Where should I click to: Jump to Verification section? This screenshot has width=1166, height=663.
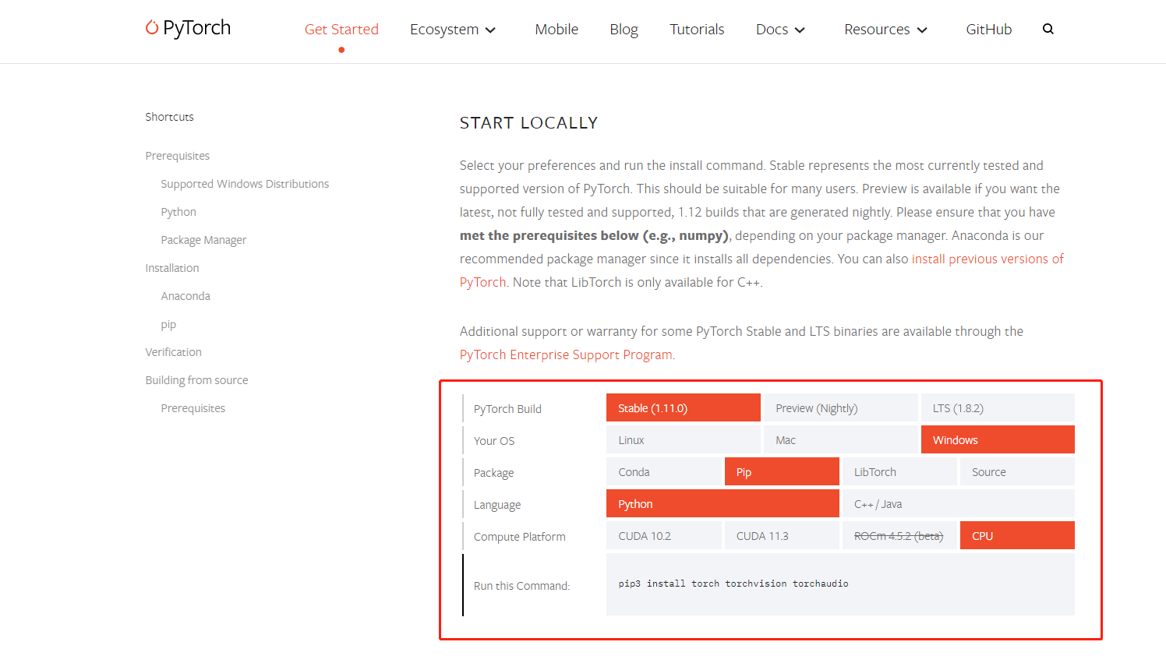pyautogui.click(x=173, y=352)
